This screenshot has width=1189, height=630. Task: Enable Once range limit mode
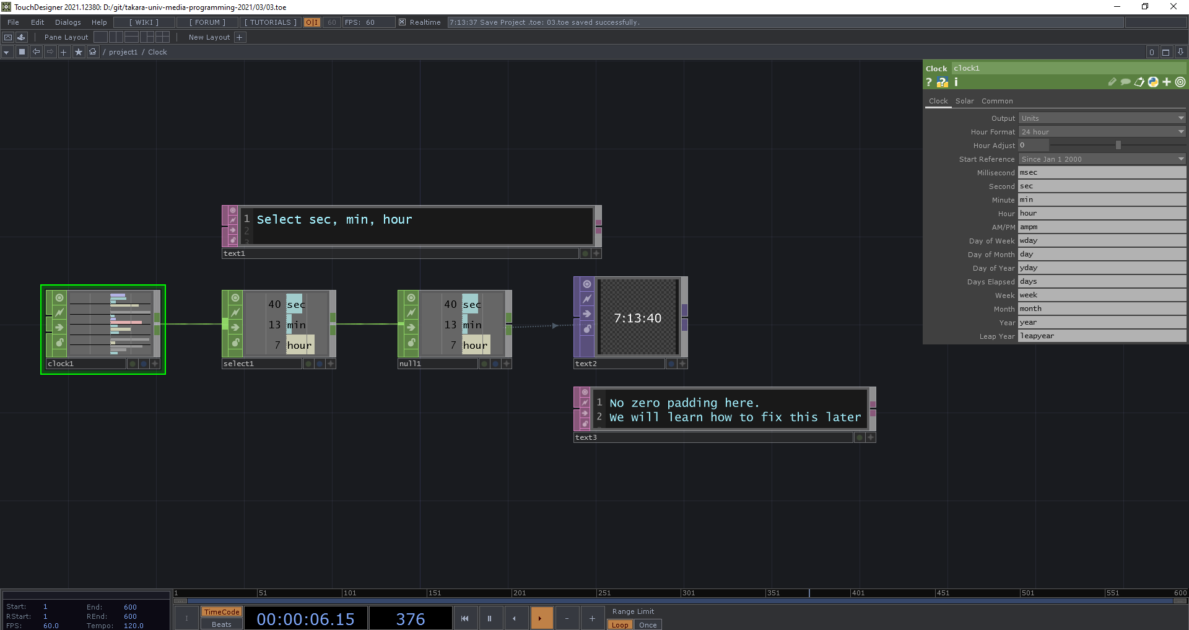648,624
